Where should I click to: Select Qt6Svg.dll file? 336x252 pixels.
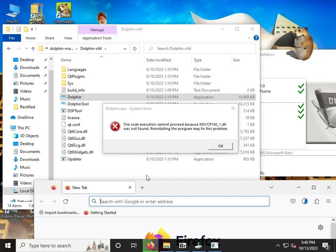click(76, 145)
